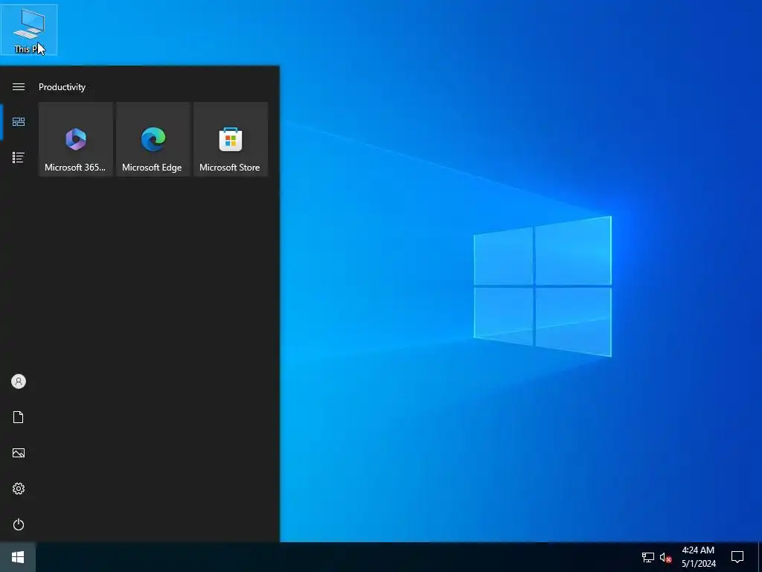762x572 pixels.
Task: Open the user account icon
Action: tap(19, 381)
